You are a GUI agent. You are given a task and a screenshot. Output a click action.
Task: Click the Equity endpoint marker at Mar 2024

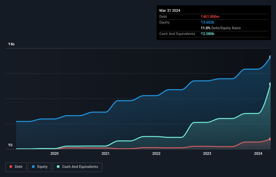click(x=270, y=57)
